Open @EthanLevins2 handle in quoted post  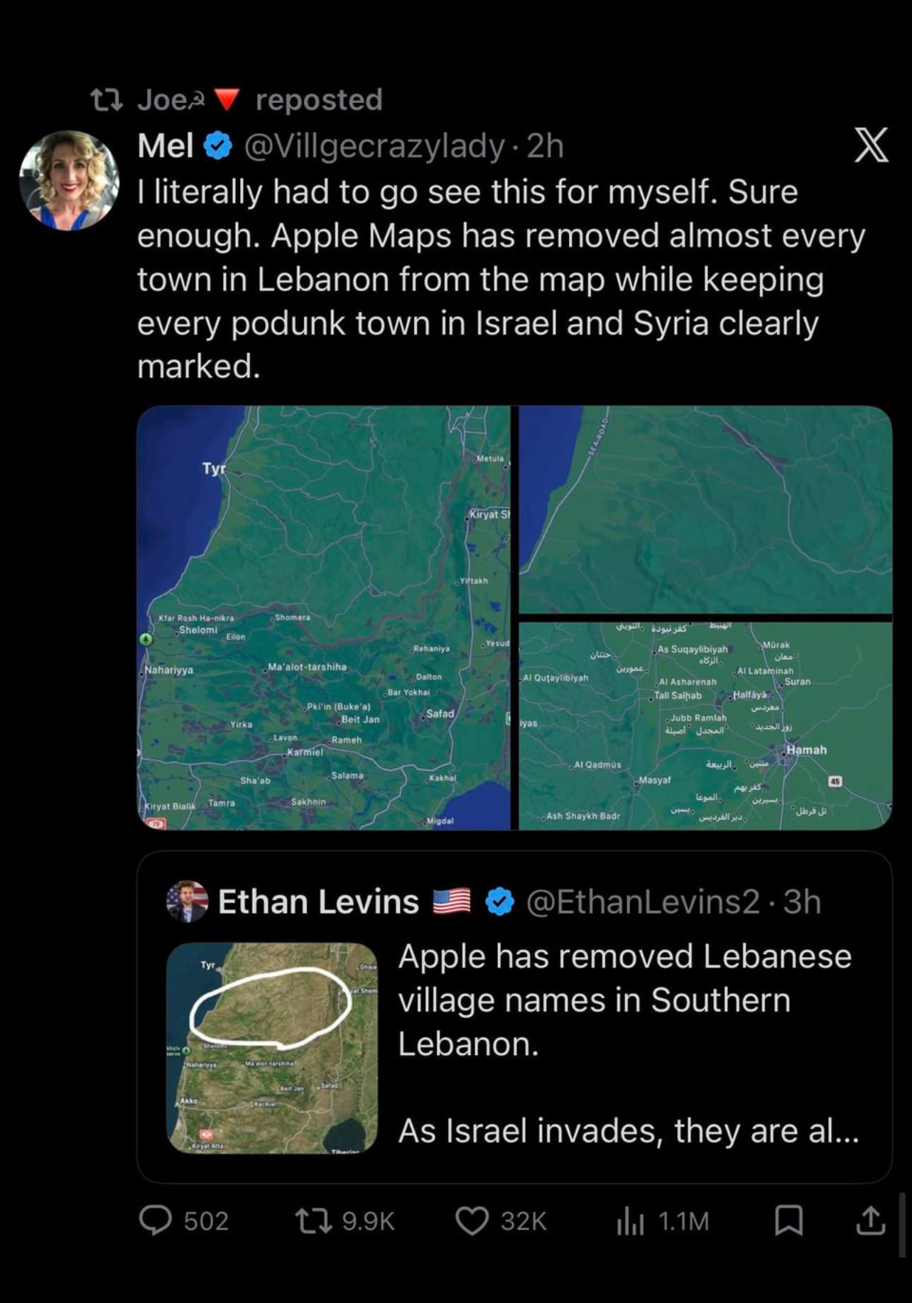tap(643, 902)
